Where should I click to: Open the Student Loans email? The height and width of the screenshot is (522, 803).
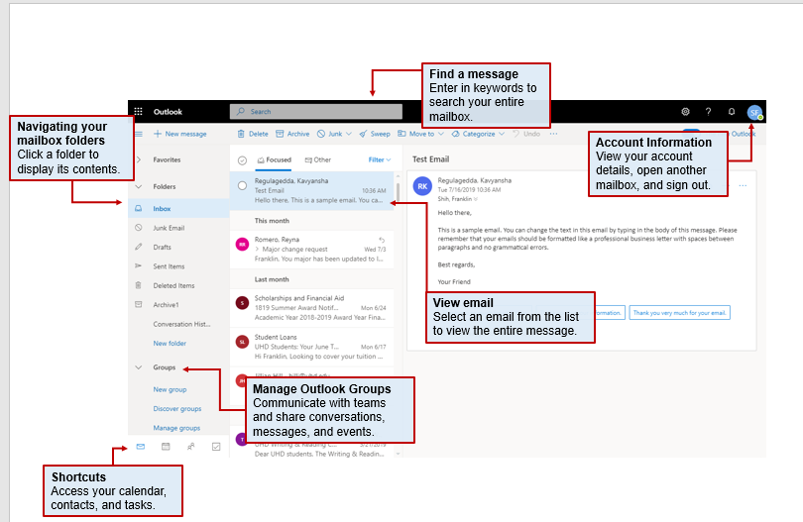pos(312,347)
